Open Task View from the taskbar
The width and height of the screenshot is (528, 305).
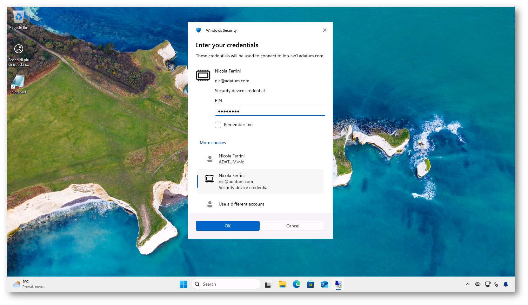268,284
